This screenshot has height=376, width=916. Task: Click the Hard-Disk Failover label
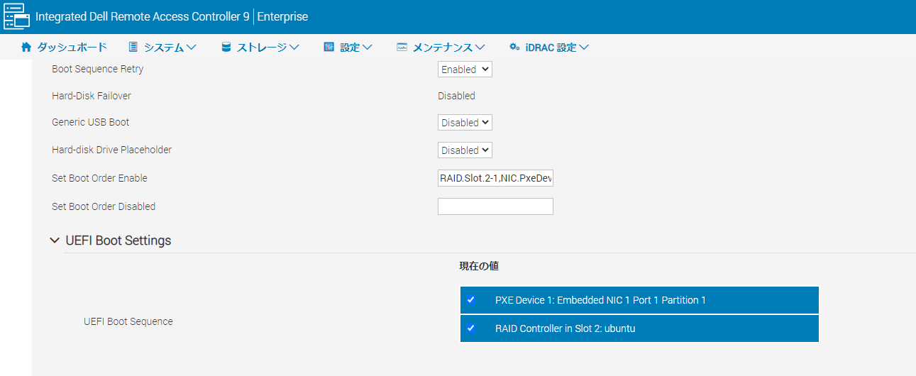coord(92,96)
